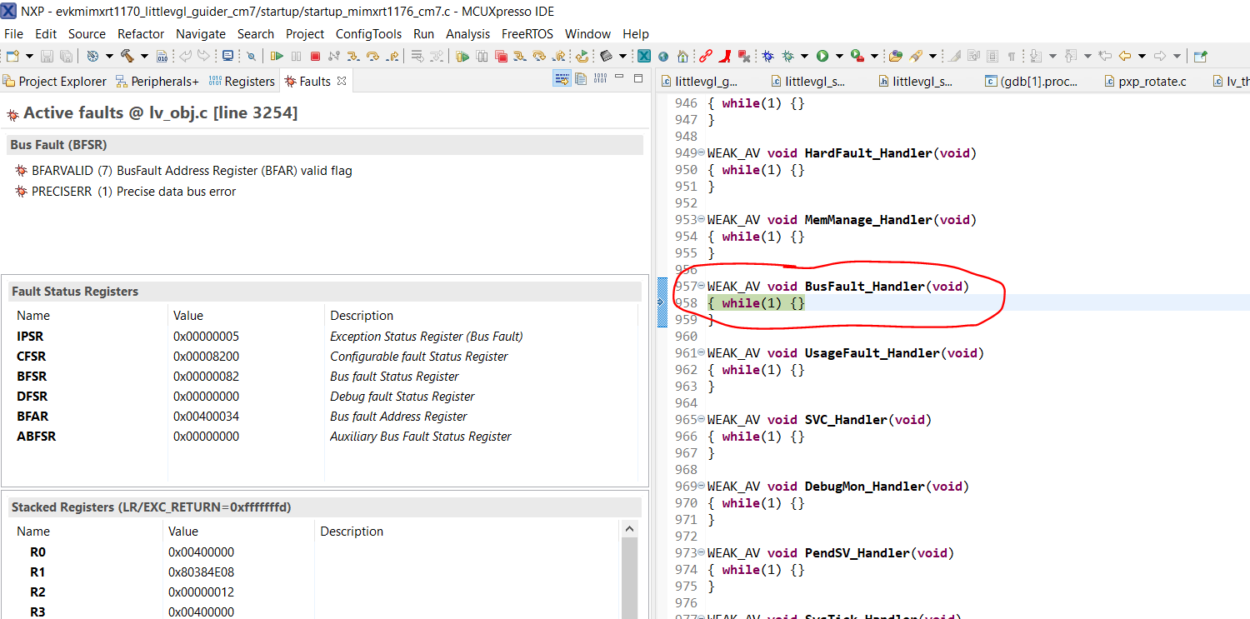Open the Back navigation history dropdown arrow
This screenshot has height=619, width=1250.
point(1142,56)
